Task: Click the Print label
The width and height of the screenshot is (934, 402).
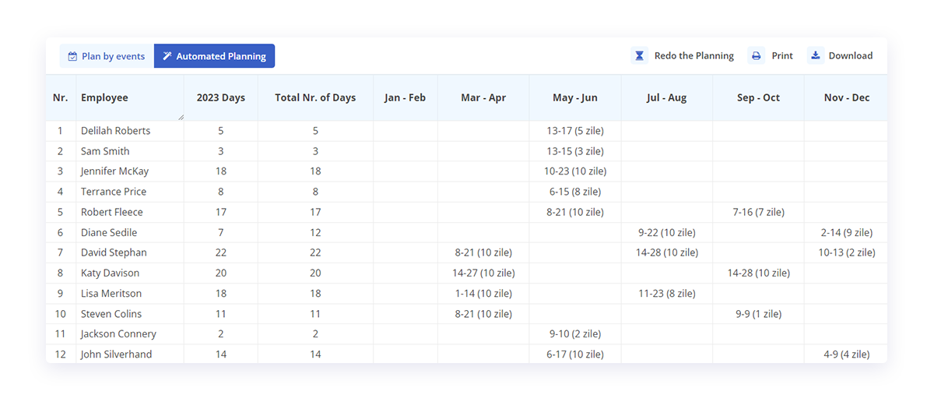Action: [x=782, y=56]
